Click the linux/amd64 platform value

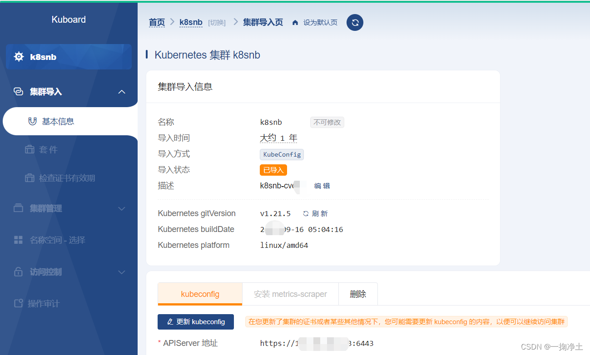coord(284,245)
